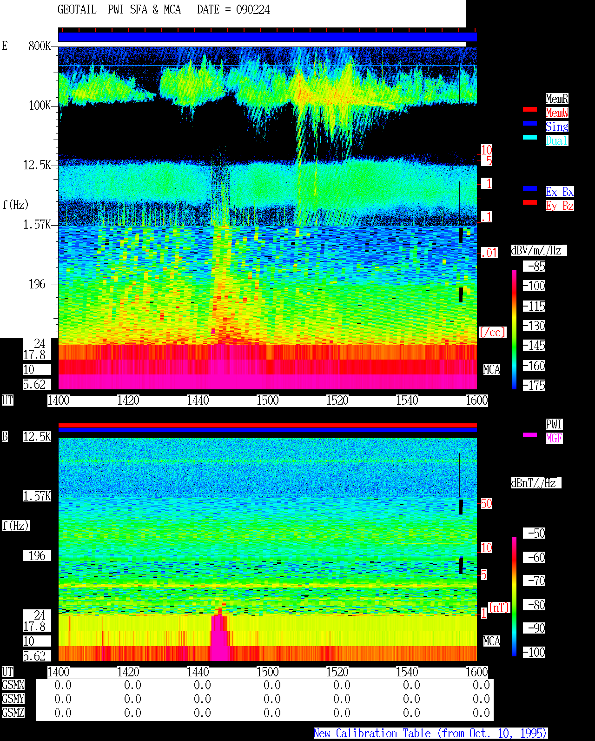Click the dBnT/√Hz color scale bar
This screenshot has width=595, height=741.
coord(514,597)
